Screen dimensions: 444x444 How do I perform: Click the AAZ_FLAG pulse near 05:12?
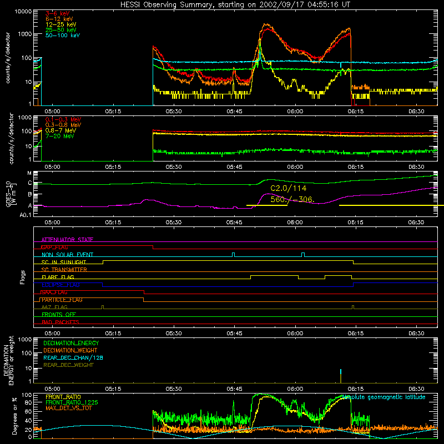[x=103, y=307]
